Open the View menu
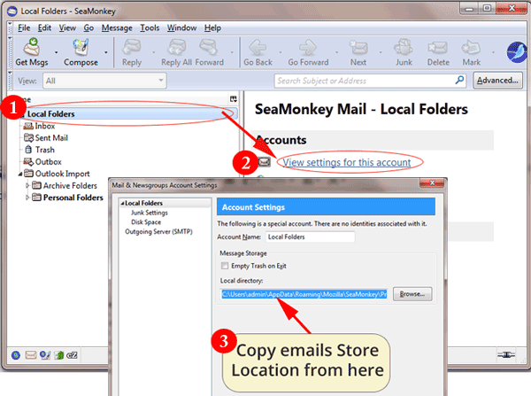The image size is (531, 396). coord(67,27)
